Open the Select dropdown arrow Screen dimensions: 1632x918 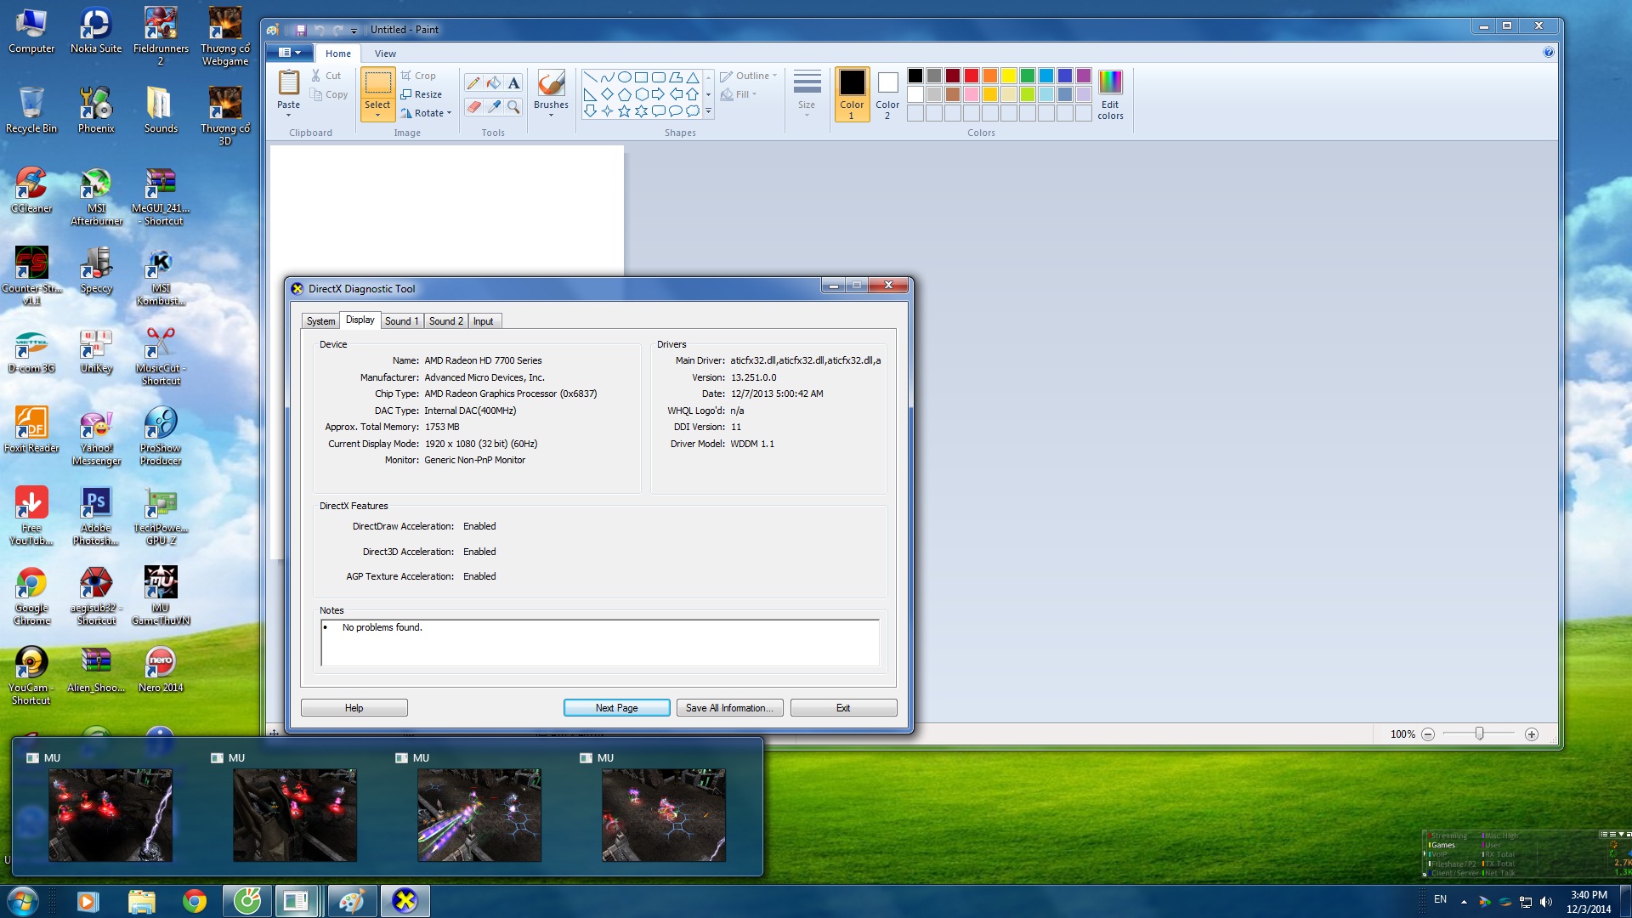pyautogui.click(x=377, y=115)
